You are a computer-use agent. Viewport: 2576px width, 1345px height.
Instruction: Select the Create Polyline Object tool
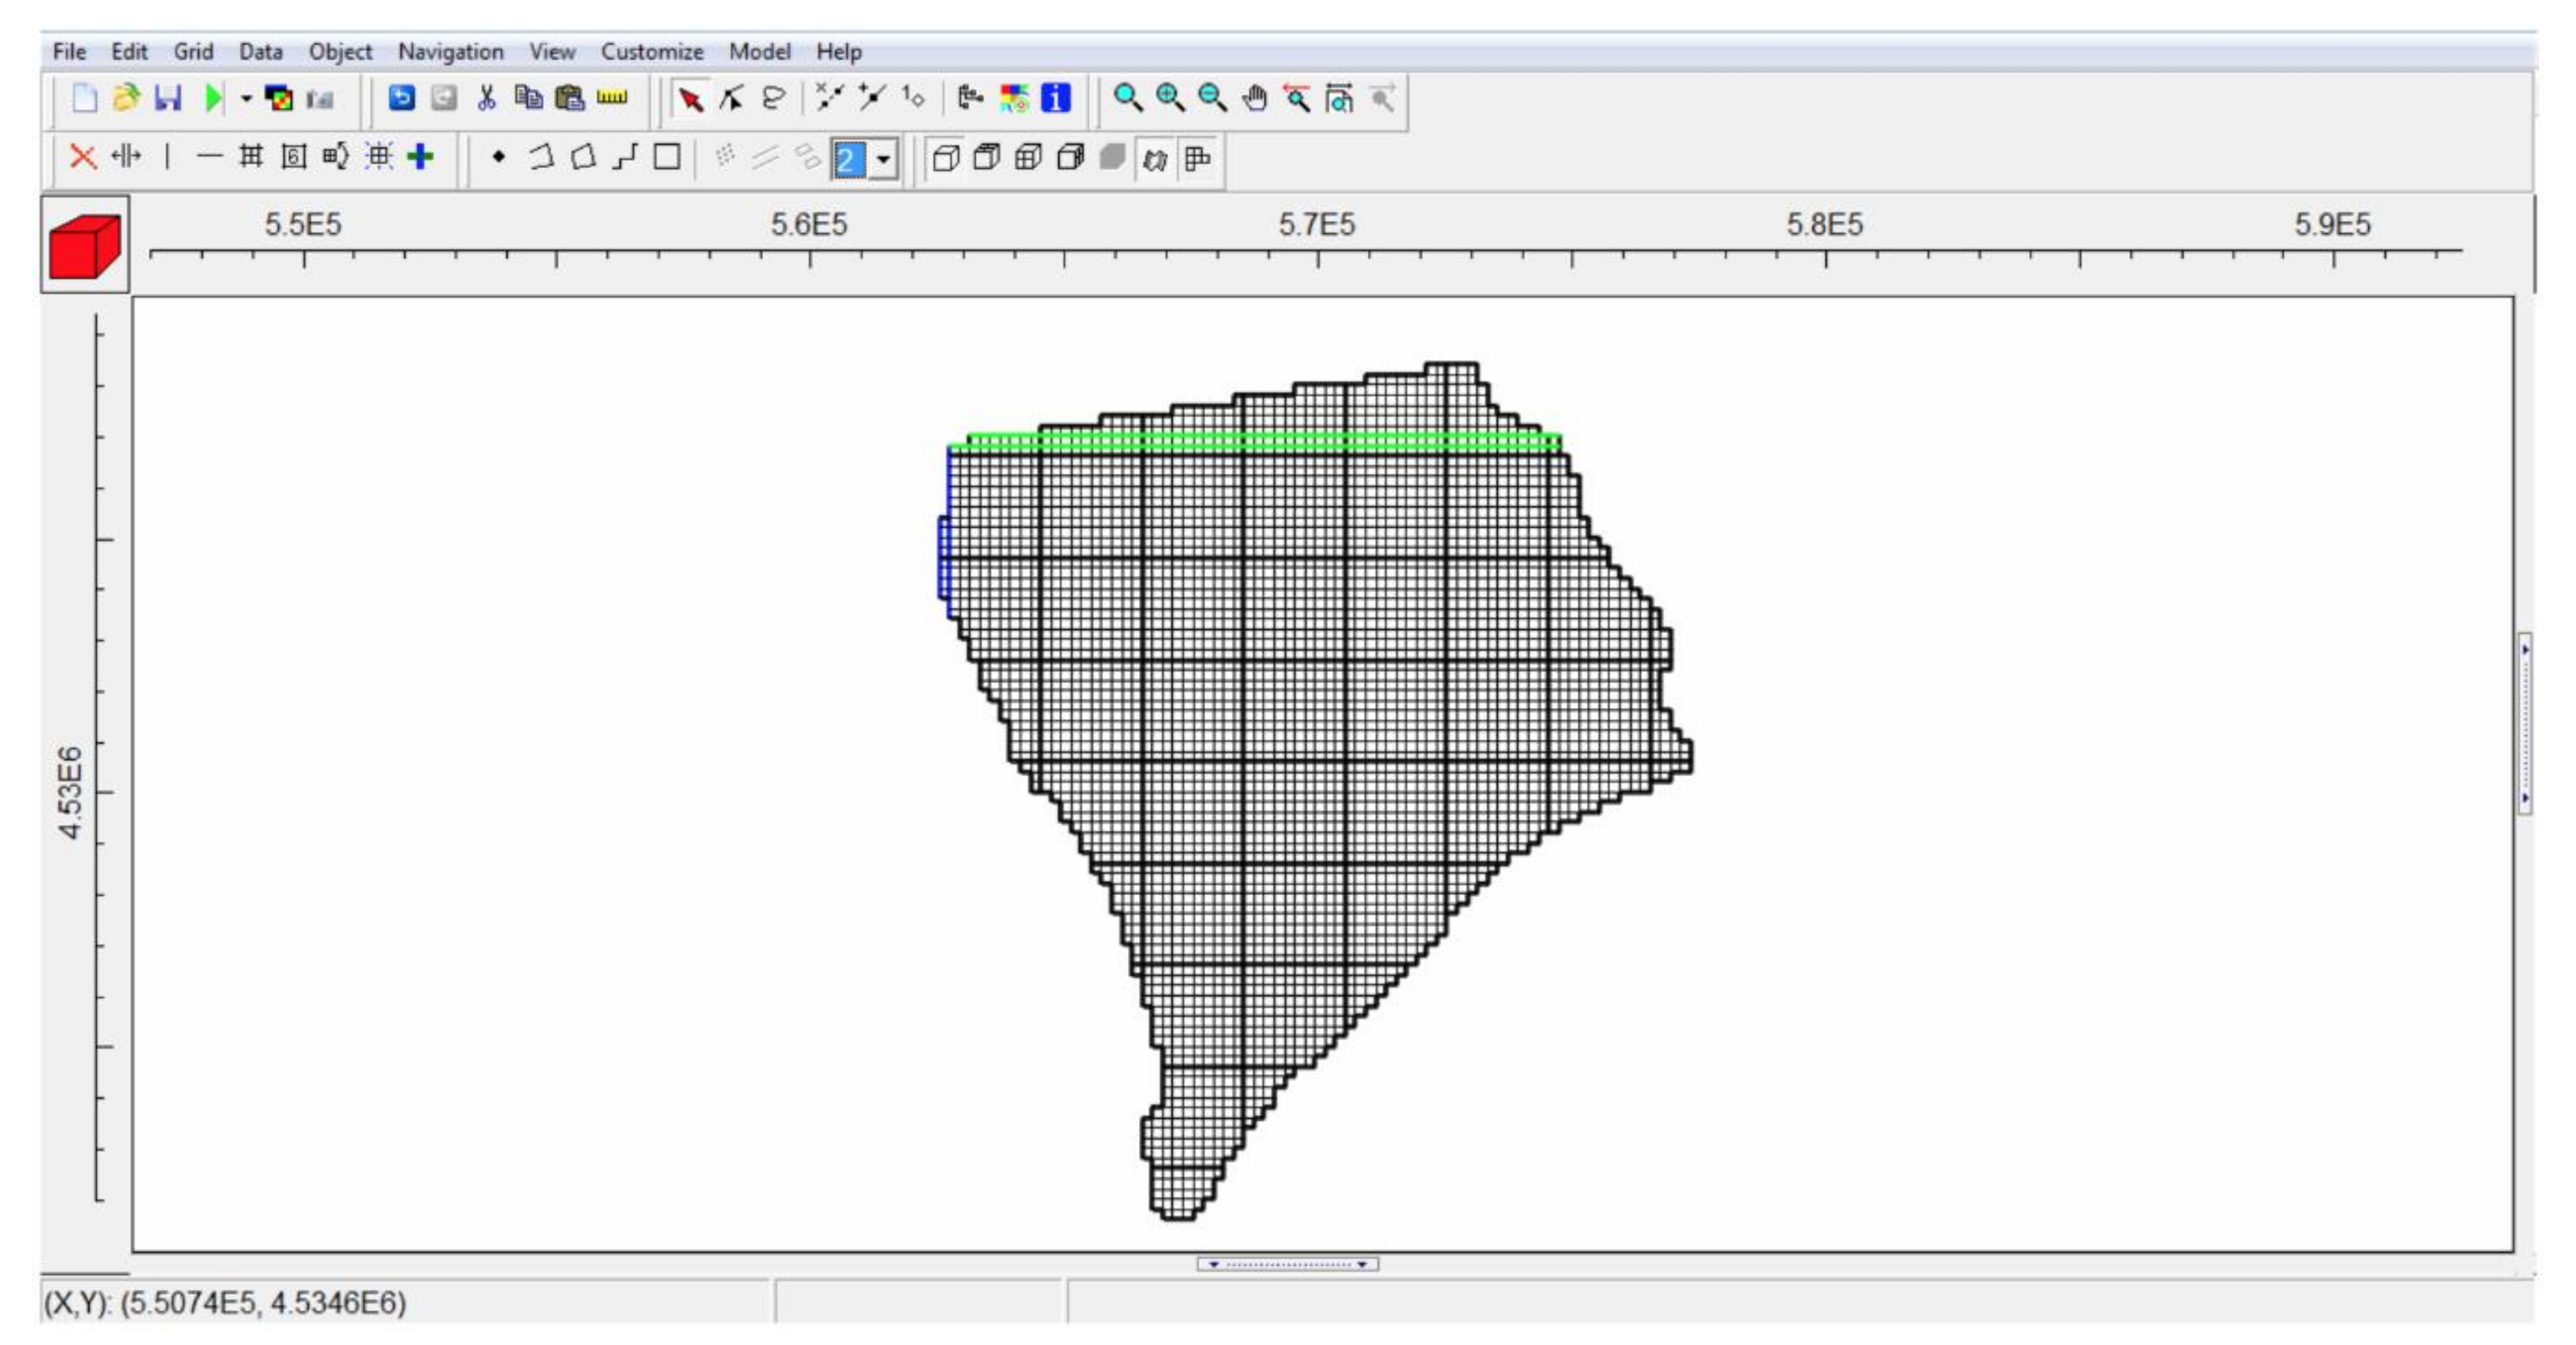[541, 157]
